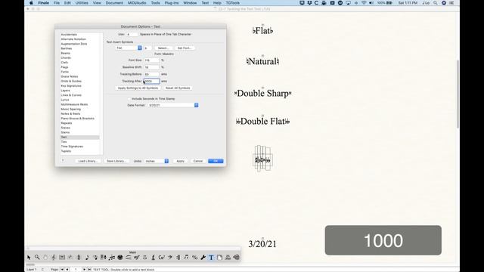Open the Document menu

114,3
